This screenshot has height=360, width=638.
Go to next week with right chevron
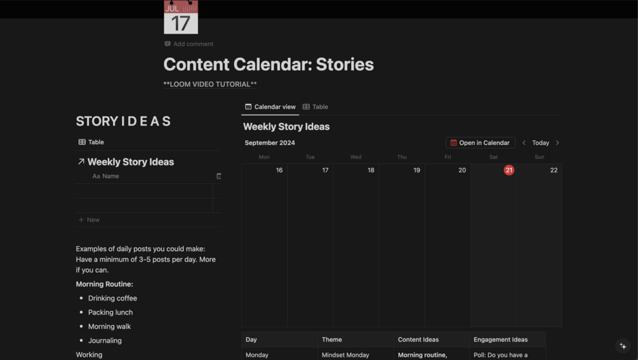pos(557,143)
